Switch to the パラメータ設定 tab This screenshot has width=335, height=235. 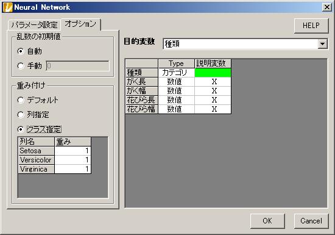[x=34, y=25]
